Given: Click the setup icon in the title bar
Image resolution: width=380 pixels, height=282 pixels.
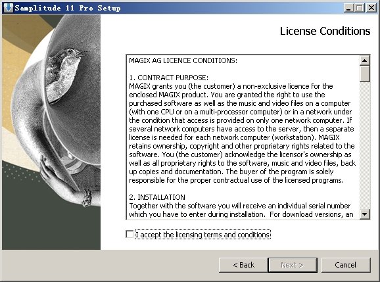Looking at the screenshot, I should click(x=9, y=8).
